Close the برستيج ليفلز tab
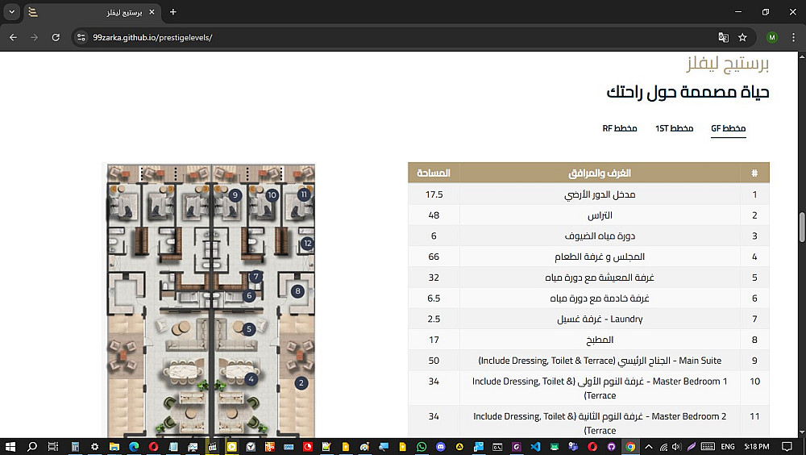The height and width of the screenshot is (455, 806). coord(152,12)
